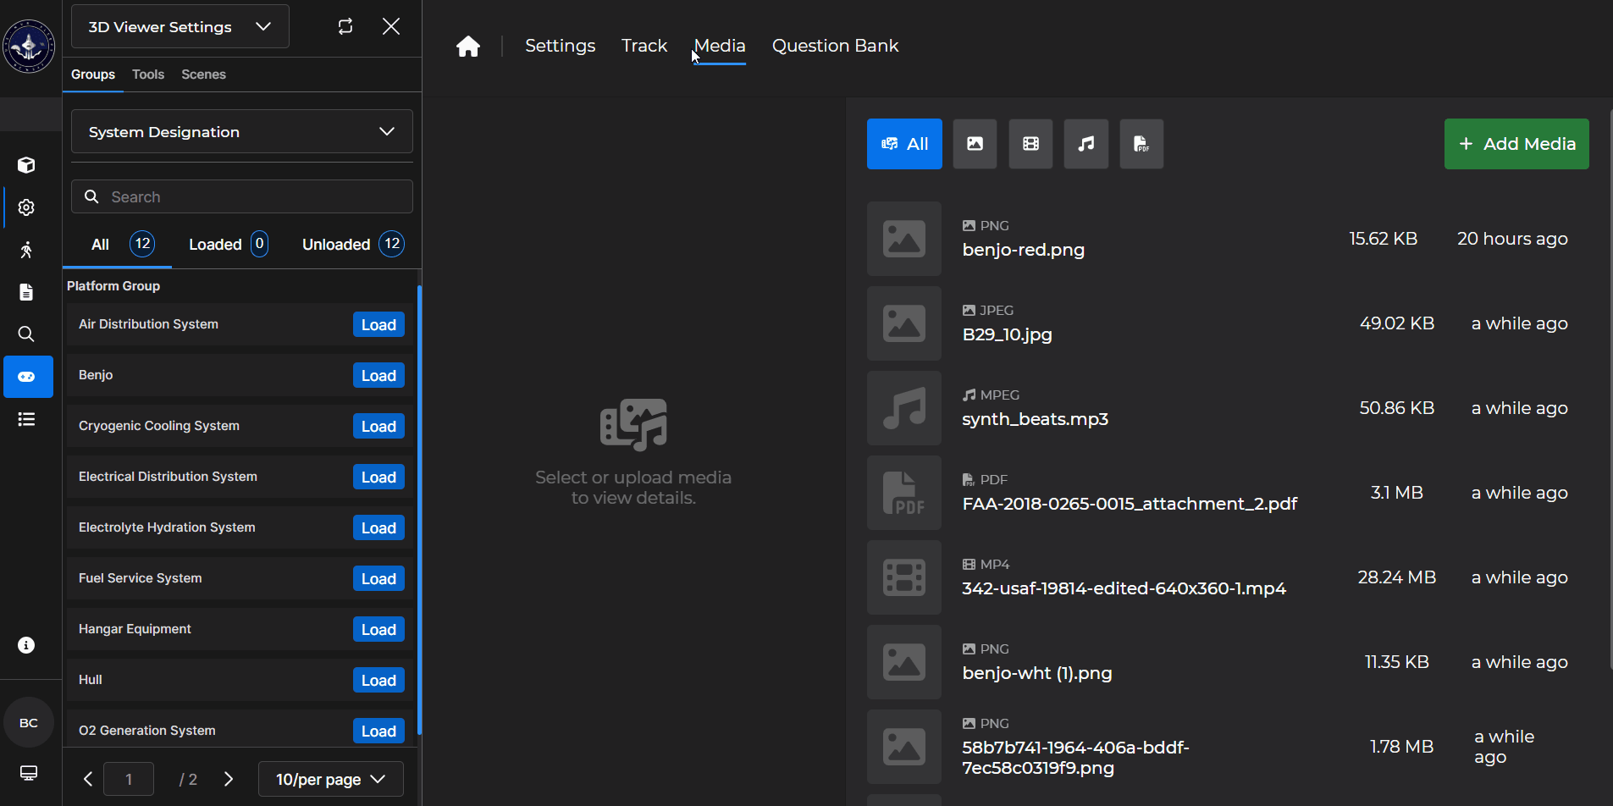Click the file name synth_beats.mp3

[x=1036, y=419]
